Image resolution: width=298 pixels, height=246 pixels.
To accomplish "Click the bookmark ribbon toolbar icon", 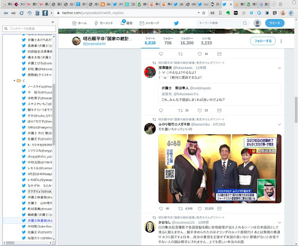I will [x=220, y=13].
